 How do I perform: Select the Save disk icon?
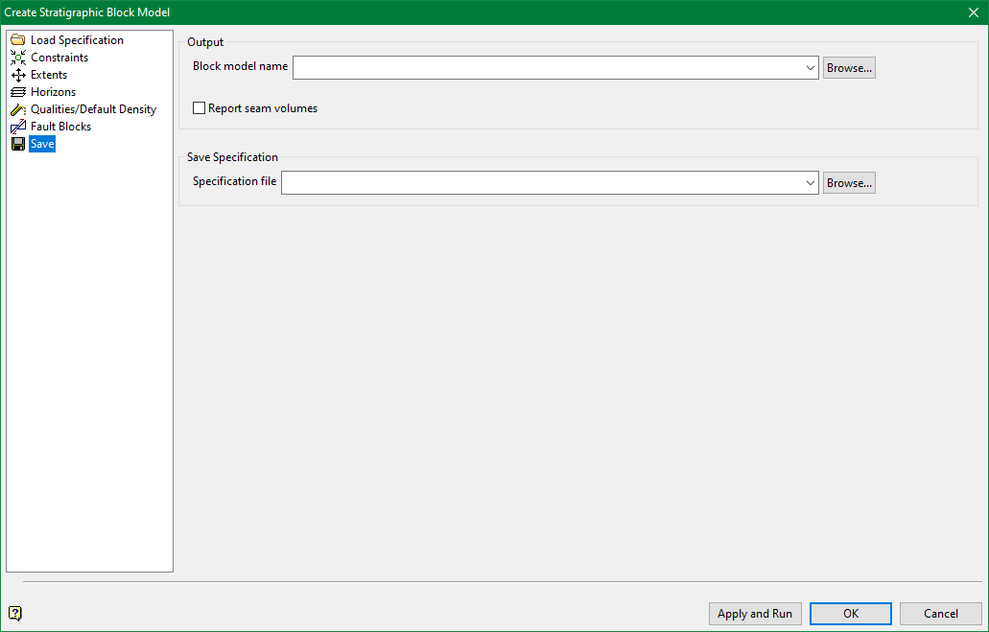[18, 143]
